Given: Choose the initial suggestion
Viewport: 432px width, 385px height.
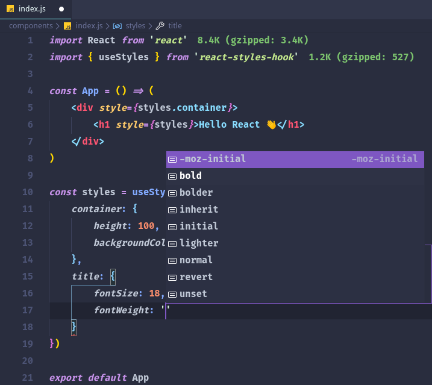Looking at the screenshot, I should tap(295, 227).
